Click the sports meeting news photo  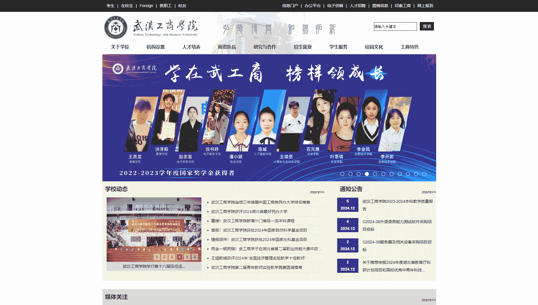(154, 230)
